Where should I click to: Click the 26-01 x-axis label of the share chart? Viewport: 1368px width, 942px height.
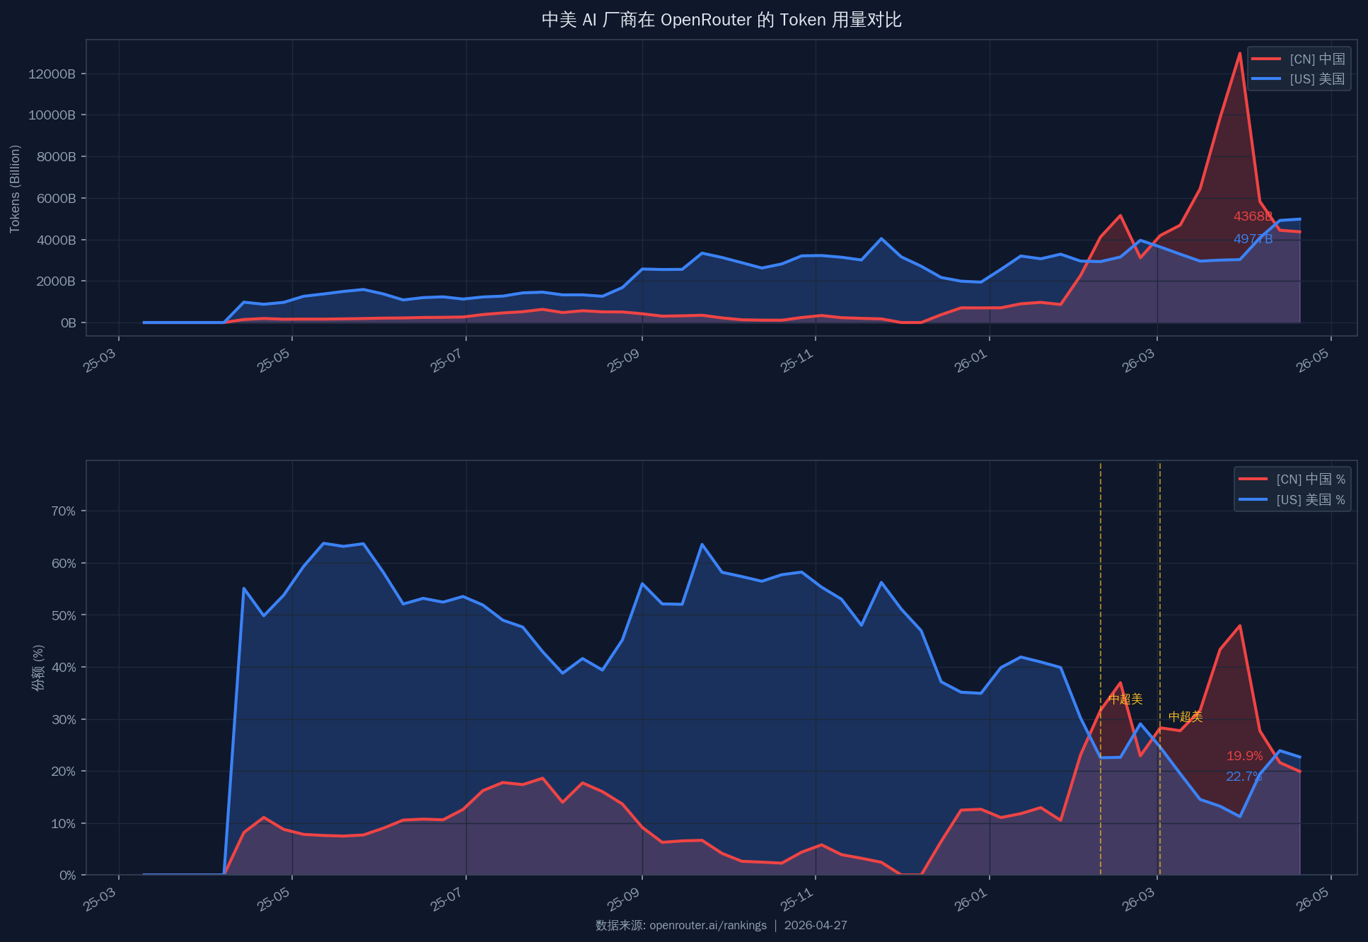click(x=970, y=900)
